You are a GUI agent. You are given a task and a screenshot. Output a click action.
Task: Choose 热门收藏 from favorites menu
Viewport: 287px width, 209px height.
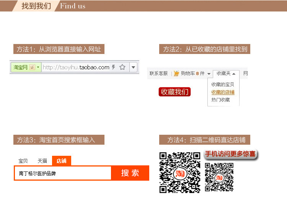point(220,100)
